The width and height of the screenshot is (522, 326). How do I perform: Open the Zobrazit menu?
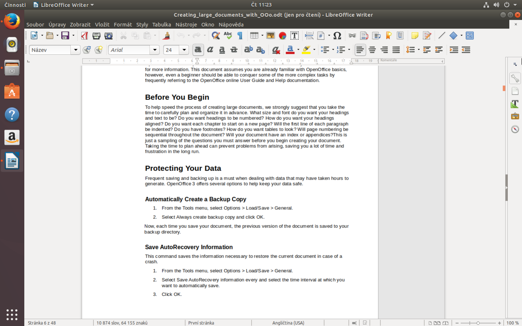80,25
